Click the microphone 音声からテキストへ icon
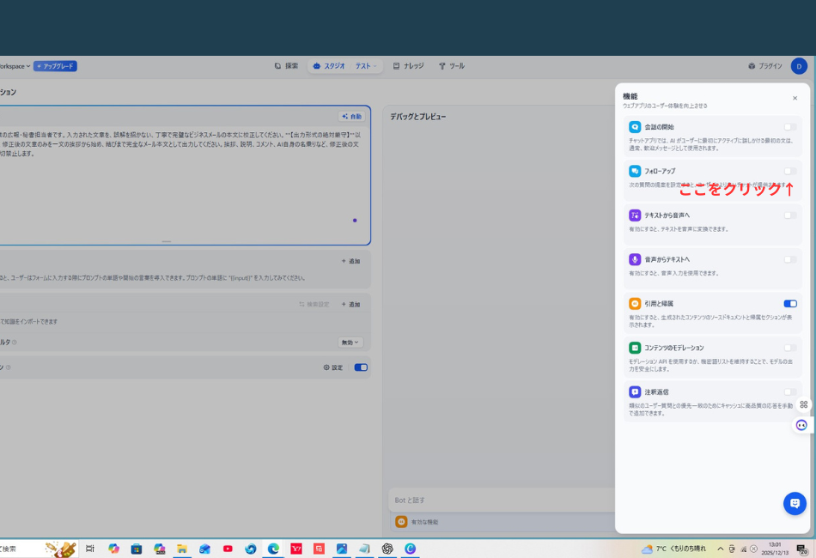The width and height of the screenshot is (816, 558). tap(635, 259)
